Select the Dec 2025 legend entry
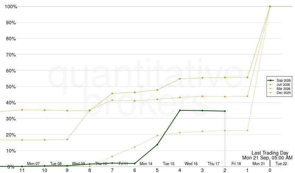This screenshot has width=295, height=173. pyautogui.click(x=279, y=93)
